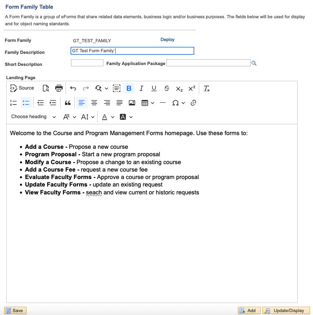Viewport: 313px width, 315px height.
Task: Click the "Add a Course Fee" text
Action: 50,170
